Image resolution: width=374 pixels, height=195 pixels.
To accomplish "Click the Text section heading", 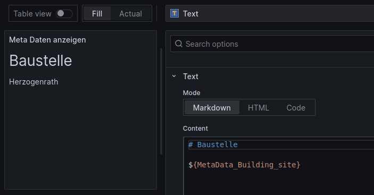I will tap(190, 77).
